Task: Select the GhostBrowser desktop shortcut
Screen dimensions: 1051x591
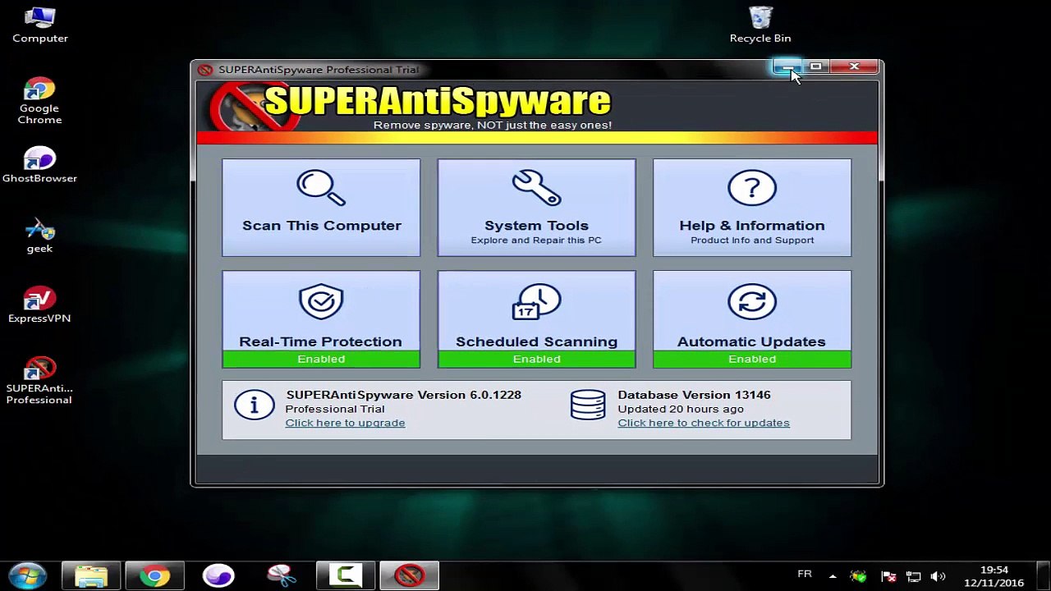Action: 39,164
